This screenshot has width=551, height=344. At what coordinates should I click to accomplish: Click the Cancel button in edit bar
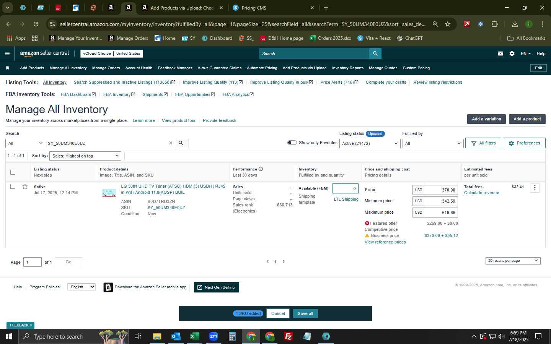point(278,313)
